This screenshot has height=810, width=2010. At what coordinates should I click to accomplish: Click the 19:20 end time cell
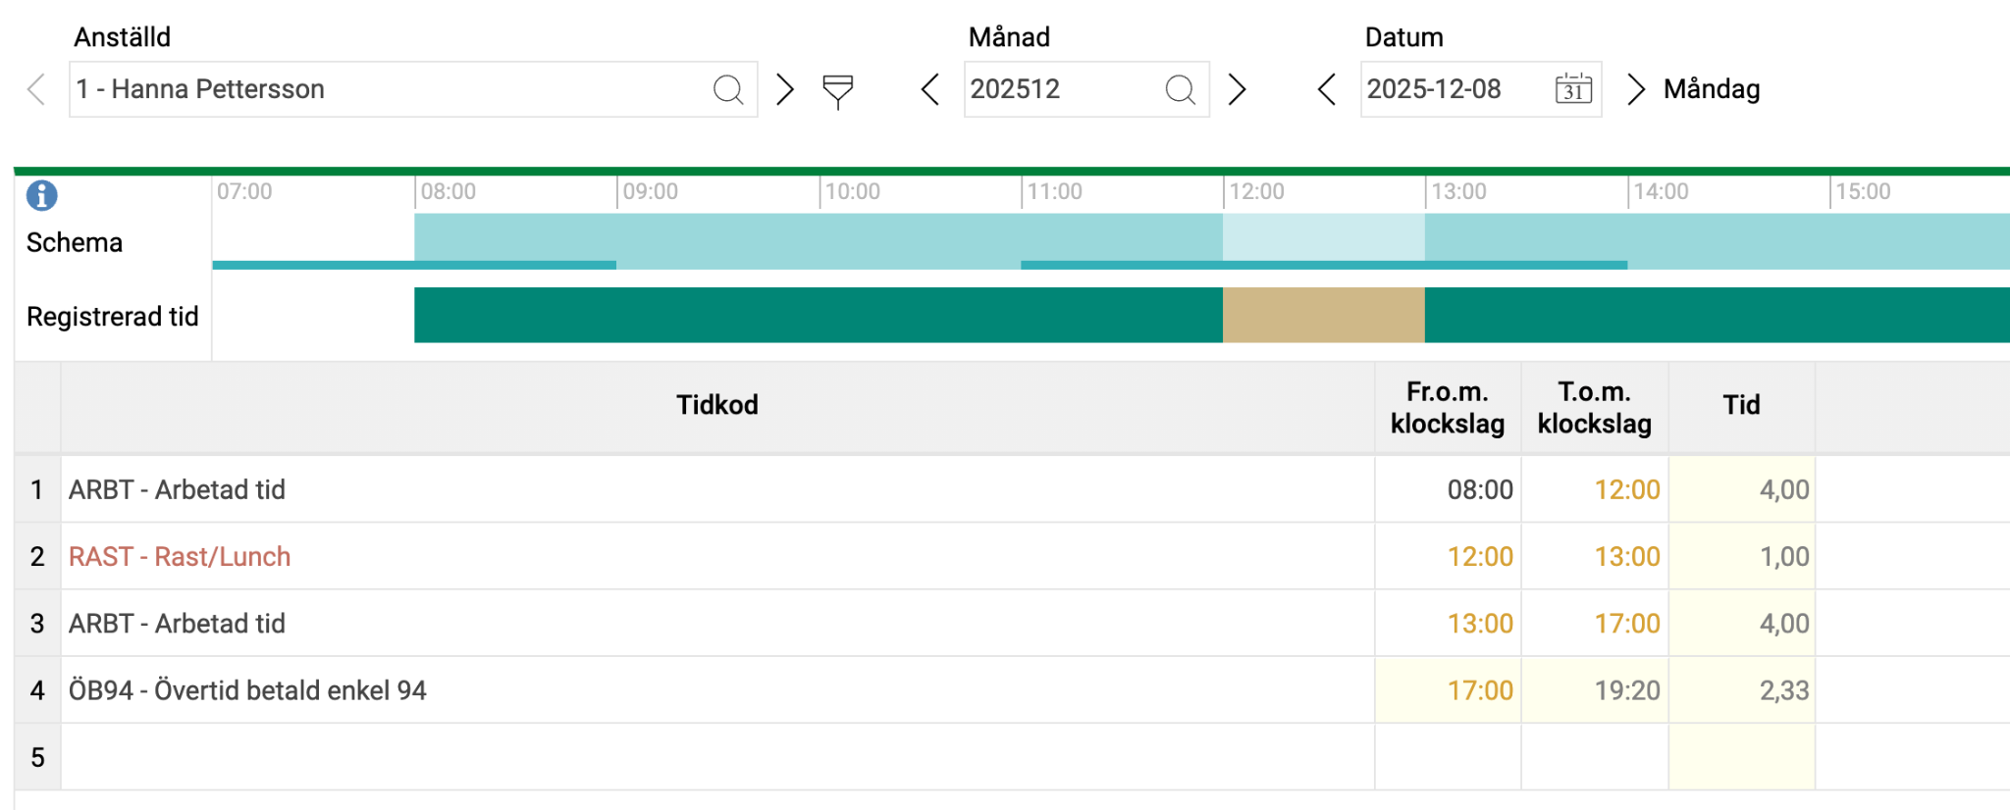tap(1595, 690)
